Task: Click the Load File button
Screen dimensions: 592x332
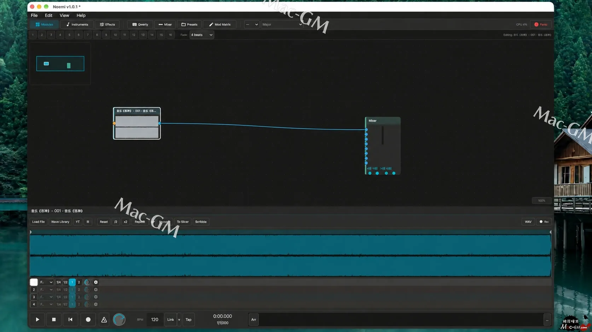Action: pos(38,222)
